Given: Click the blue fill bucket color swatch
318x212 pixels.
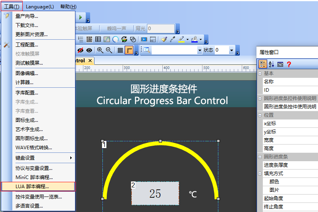Looking at the screenshot, I should [195, 39].
